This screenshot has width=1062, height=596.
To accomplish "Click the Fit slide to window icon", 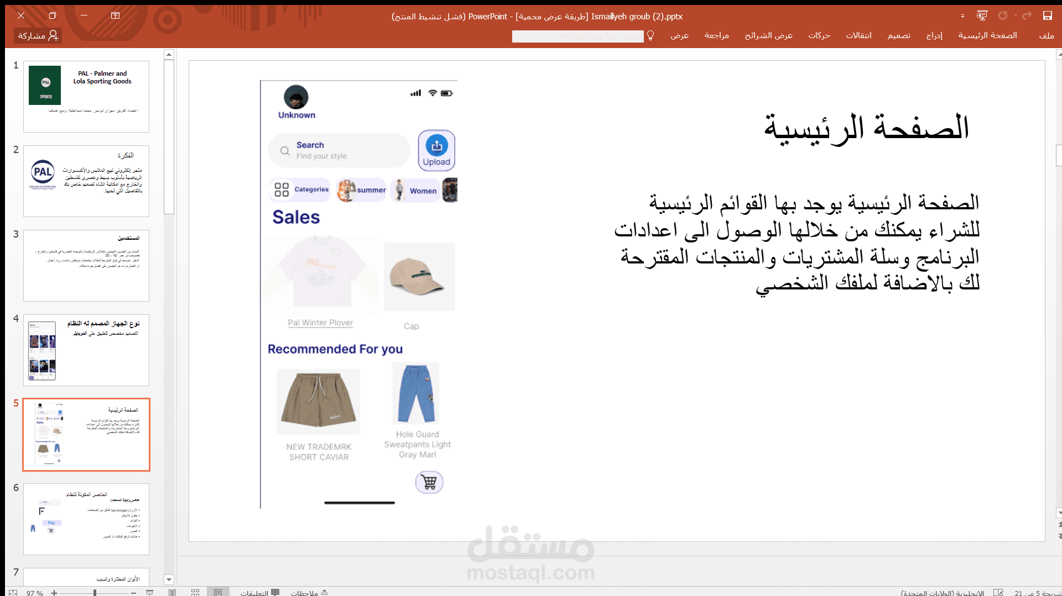I will click(x=13, y=592).
